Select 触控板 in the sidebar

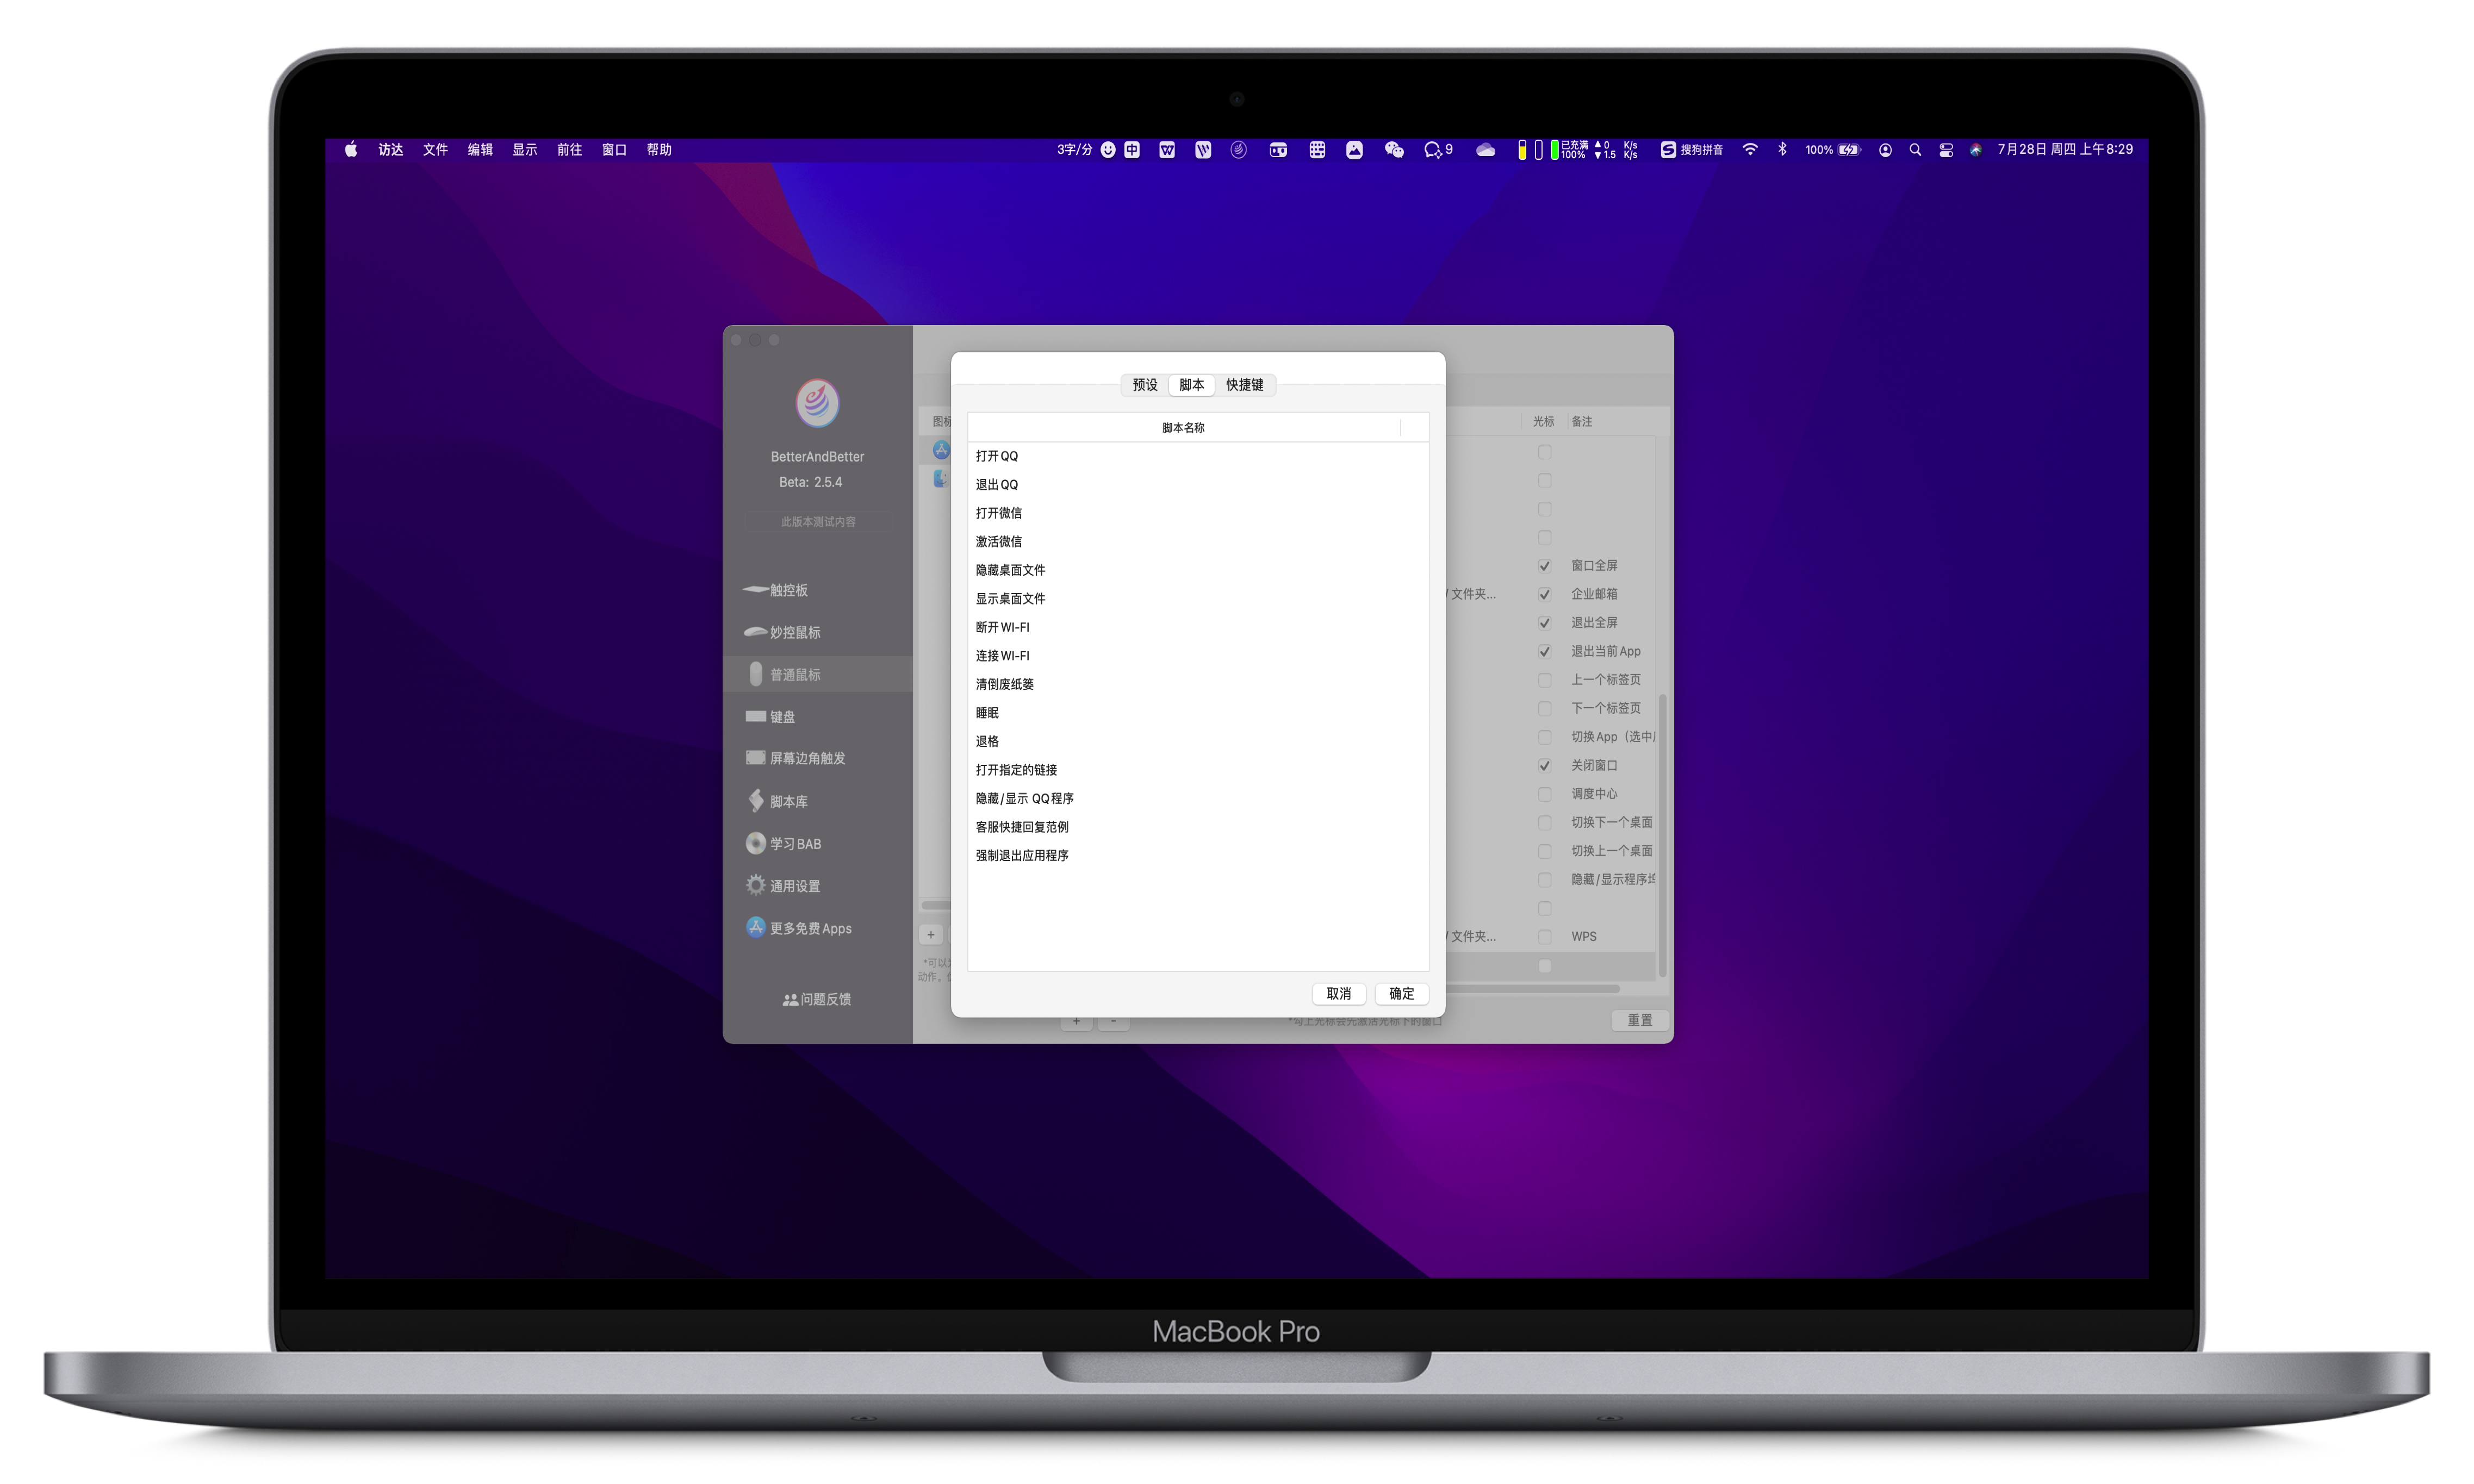click(x=817, y=590)
